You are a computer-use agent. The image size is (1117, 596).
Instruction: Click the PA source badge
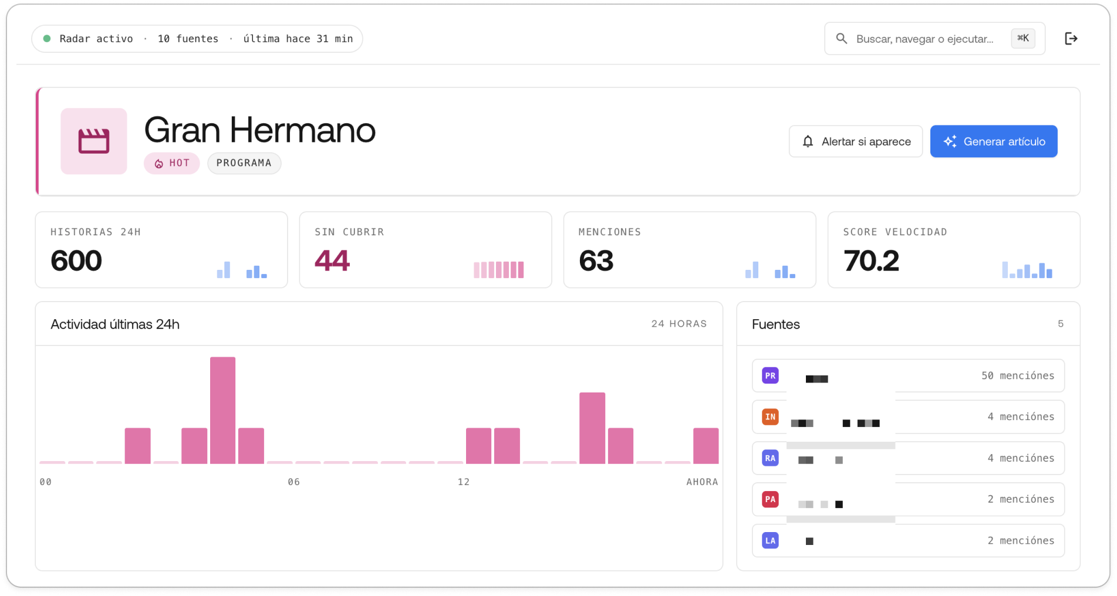770,499
